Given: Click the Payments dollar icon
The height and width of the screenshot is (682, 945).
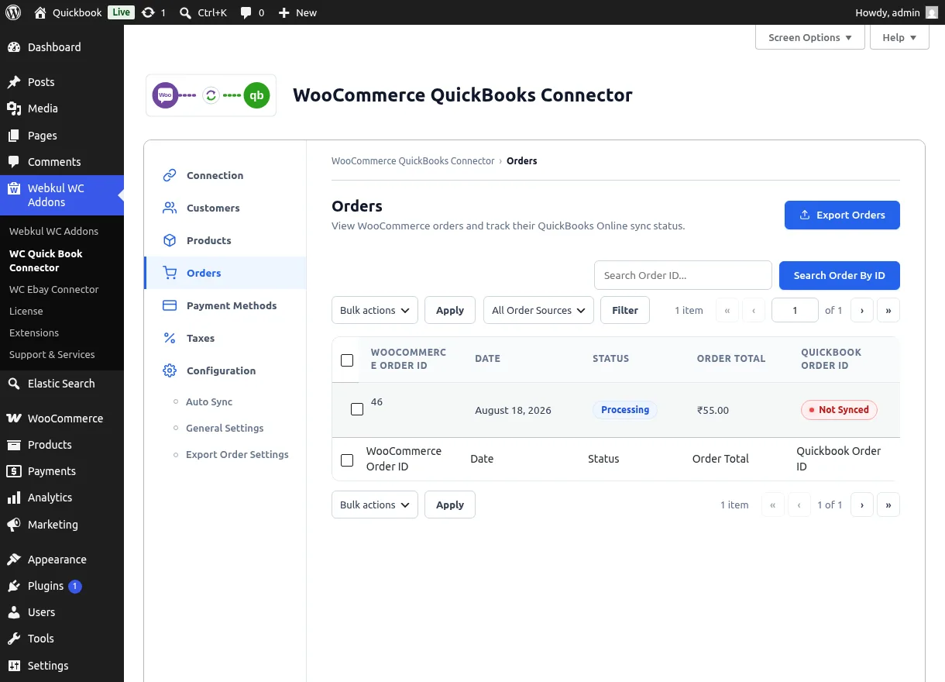Looking at the screenshot, I should pos(14,471).
